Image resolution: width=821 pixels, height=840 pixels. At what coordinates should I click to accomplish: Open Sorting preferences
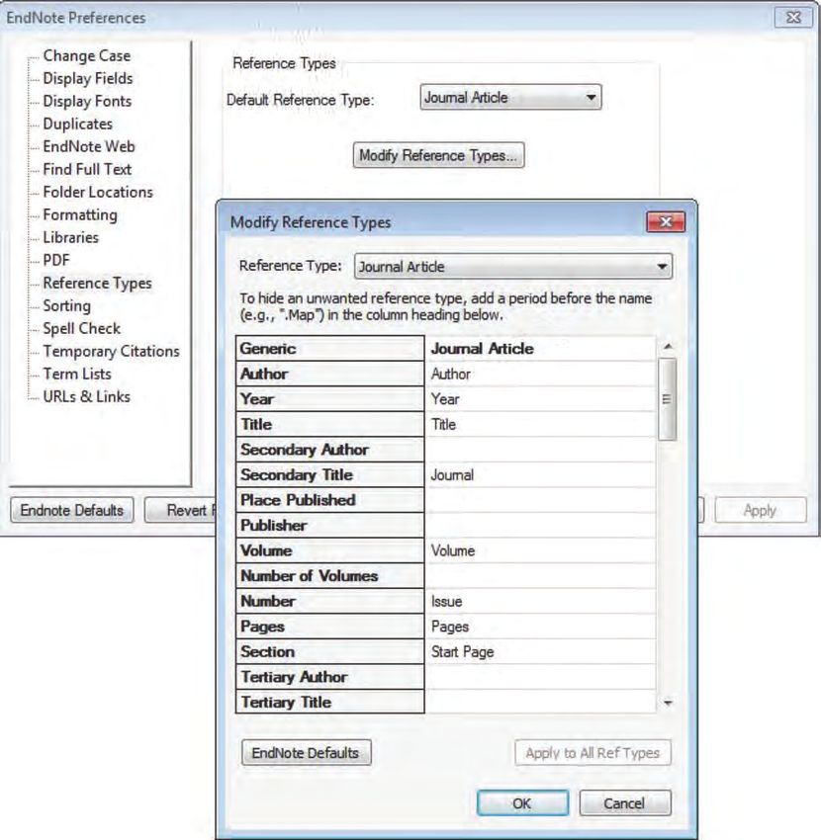[66, 306]
